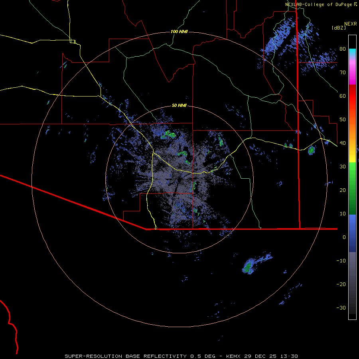Click the 100 NMI range ring label
This screenshot has width=359, height=359.
point(179,32)
